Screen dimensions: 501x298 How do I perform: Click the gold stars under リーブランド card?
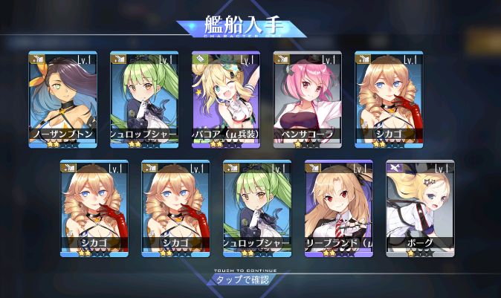(x=330, y=253)
